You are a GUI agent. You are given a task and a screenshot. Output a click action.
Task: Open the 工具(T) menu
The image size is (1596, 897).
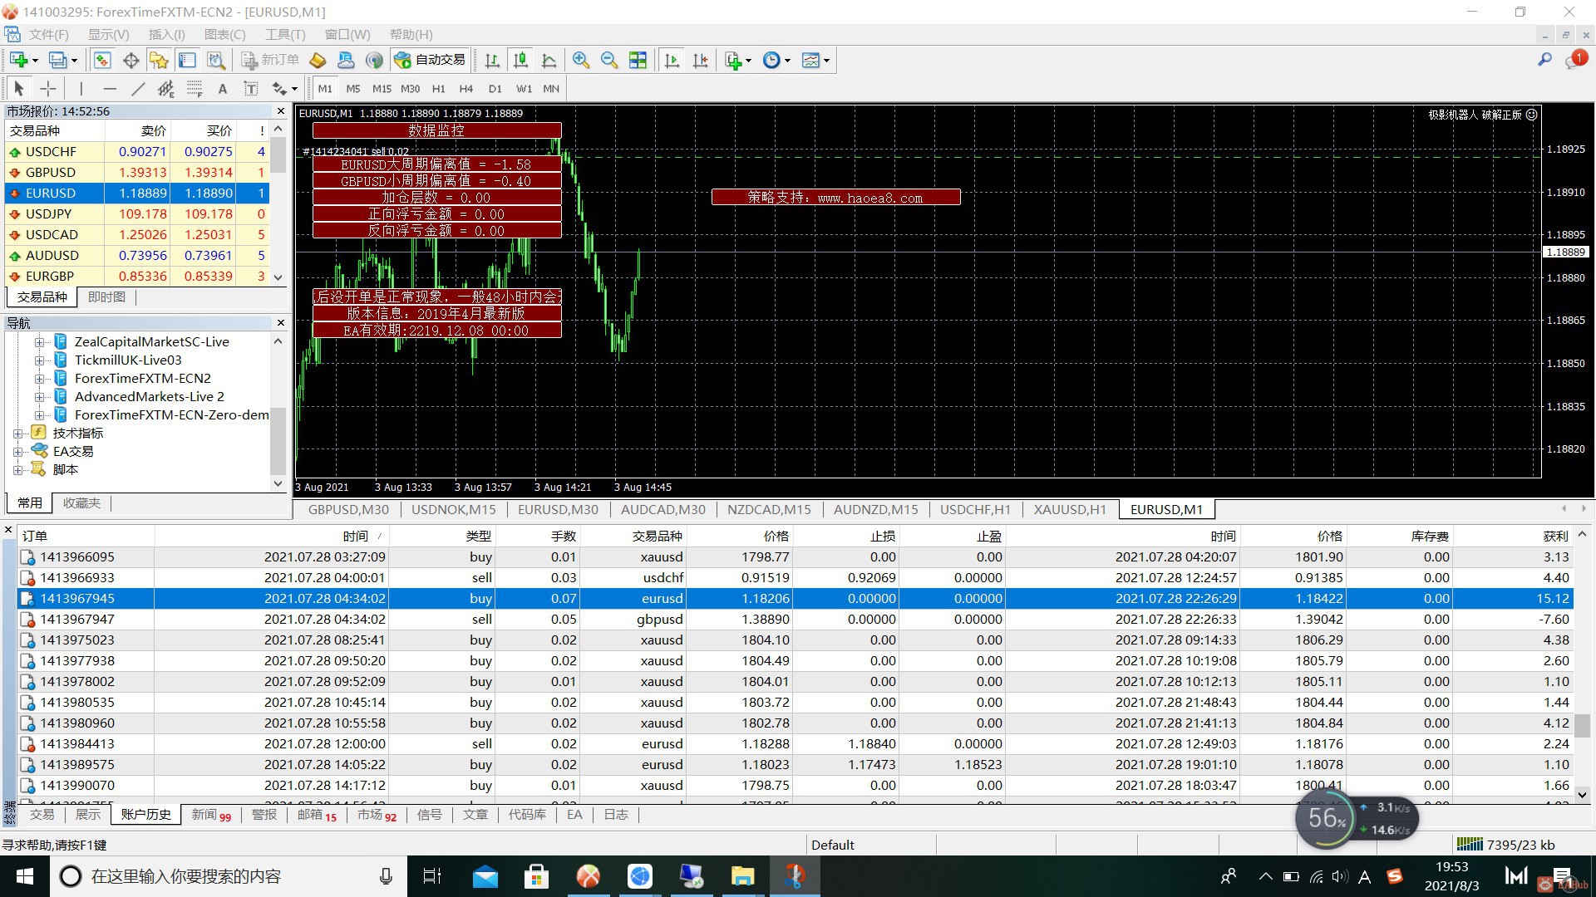(285, 34)
